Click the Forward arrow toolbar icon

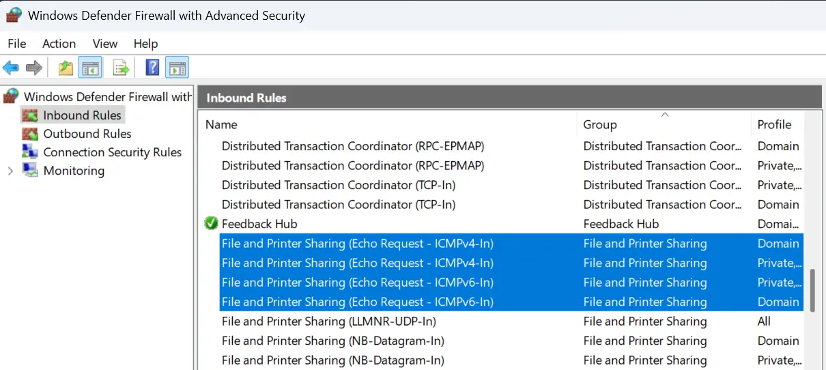tap(33, 68)
